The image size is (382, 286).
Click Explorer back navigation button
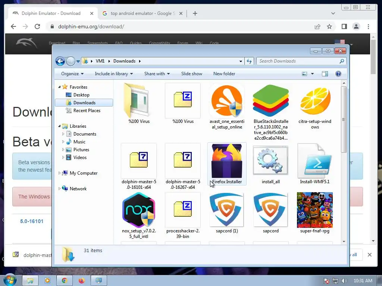pos(60,61)
